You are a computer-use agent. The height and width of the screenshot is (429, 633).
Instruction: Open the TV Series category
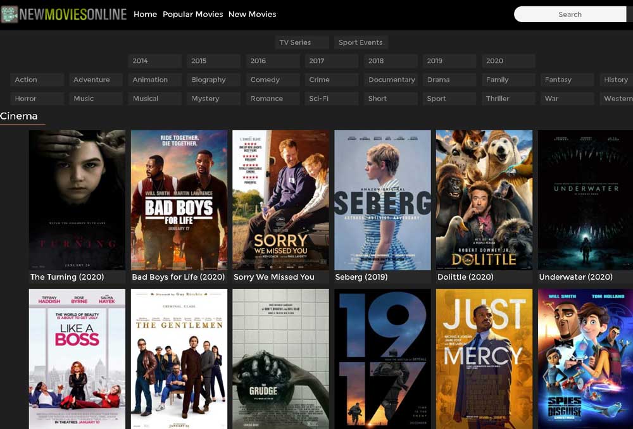point(302,42)
